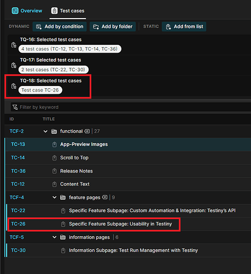Click Add from list button

(184, 27)
